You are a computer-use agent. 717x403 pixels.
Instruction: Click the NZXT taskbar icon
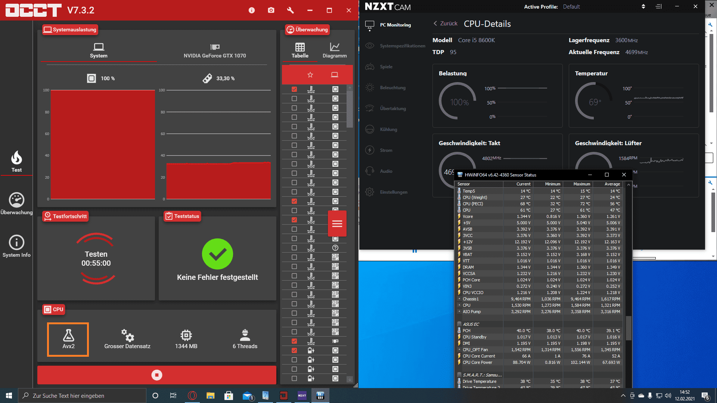302,396
